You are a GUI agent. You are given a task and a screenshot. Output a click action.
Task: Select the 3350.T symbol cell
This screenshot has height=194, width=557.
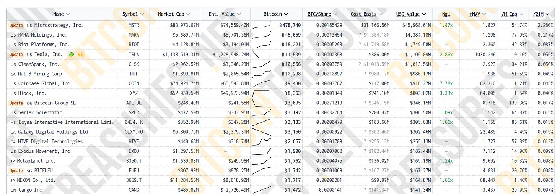point(134,161)
